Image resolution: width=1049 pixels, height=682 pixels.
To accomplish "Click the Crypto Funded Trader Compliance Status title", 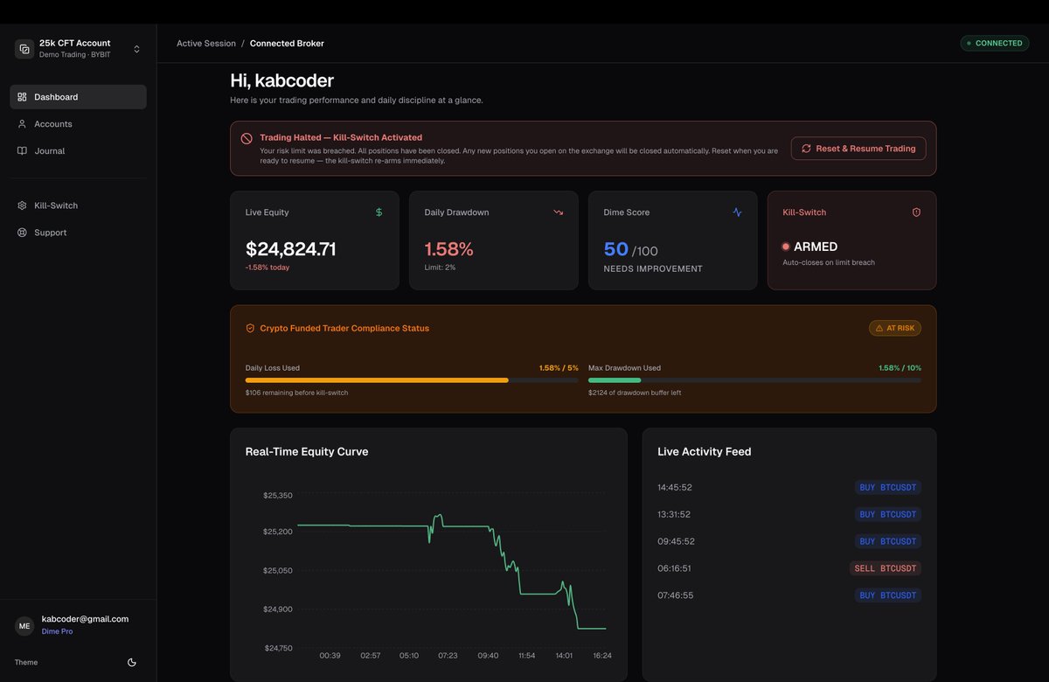I will (x=344, y=329).
